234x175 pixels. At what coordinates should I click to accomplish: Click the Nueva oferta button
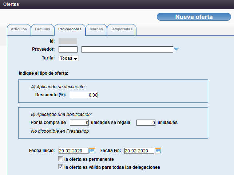tap(194, 17)
